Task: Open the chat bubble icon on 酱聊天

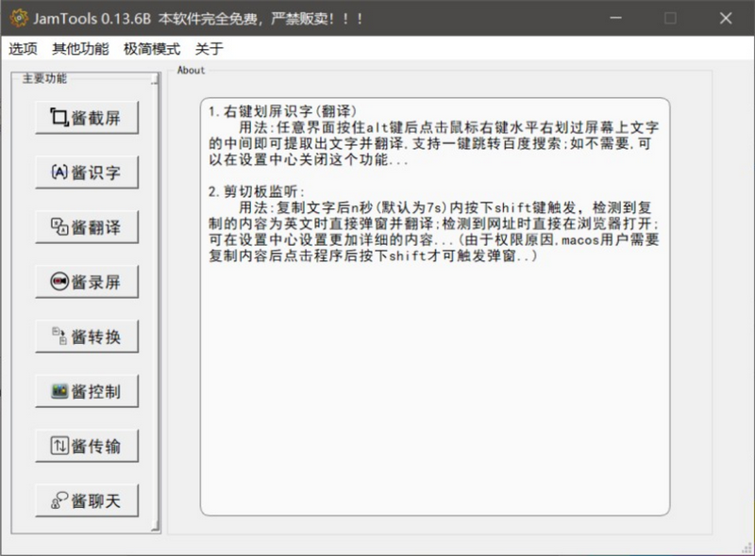Action: [x=59, y=500]
